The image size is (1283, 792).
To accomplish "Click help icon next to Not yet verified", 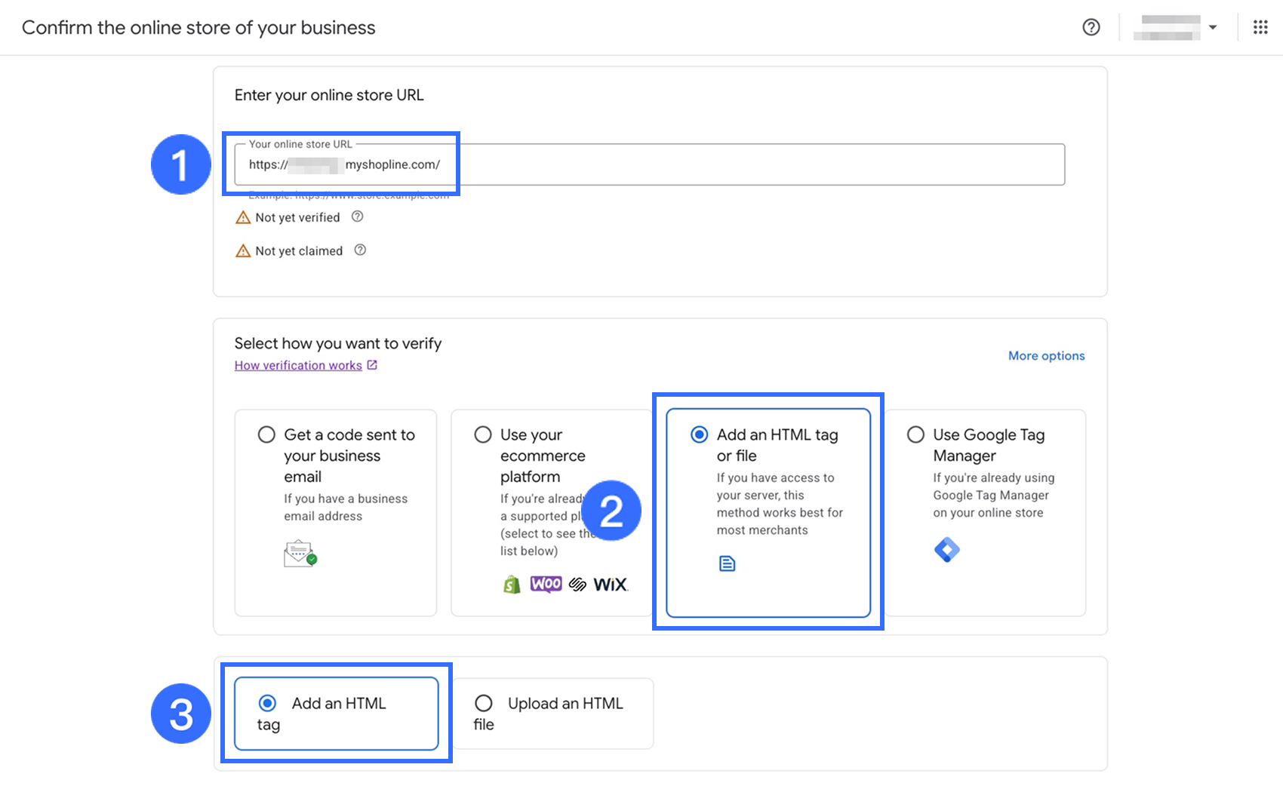I will tap(358, 216).
